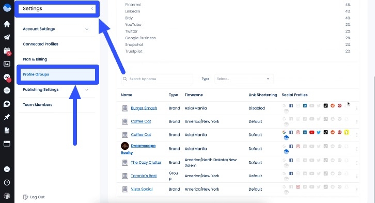
Task: Click TikTok icon in Burger Smash row
Action: pyautogui.click(x=325, y=105)
